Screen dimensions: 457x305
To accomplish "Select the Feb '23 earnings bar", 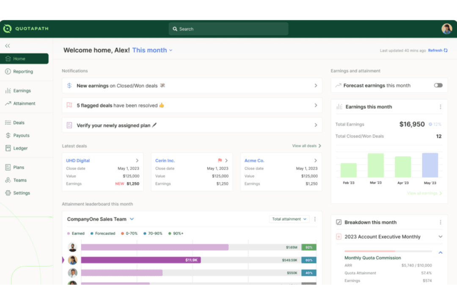I will tap(348, 170).
